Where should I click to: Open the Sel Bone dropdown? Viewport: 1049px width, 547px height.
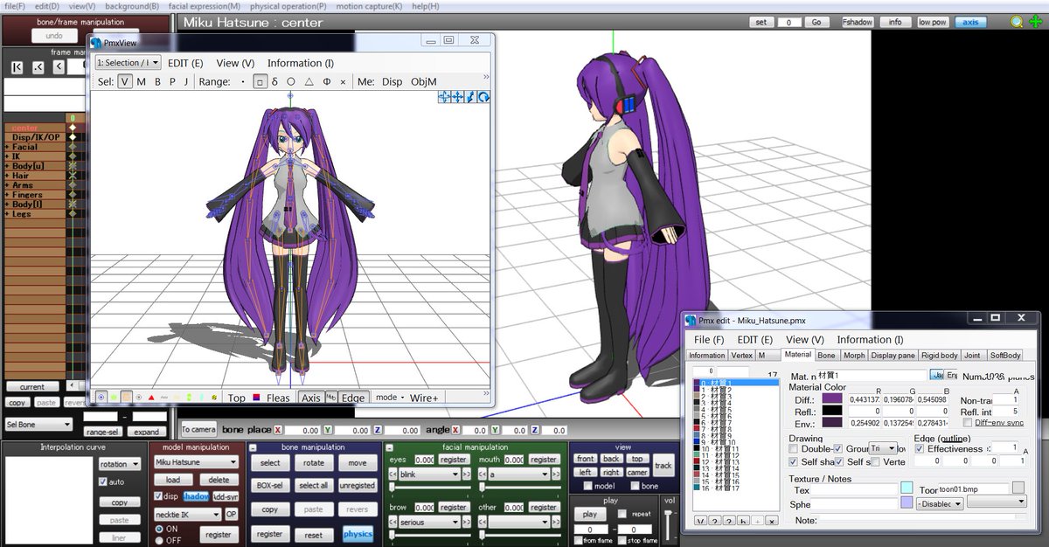click(38, 425)
